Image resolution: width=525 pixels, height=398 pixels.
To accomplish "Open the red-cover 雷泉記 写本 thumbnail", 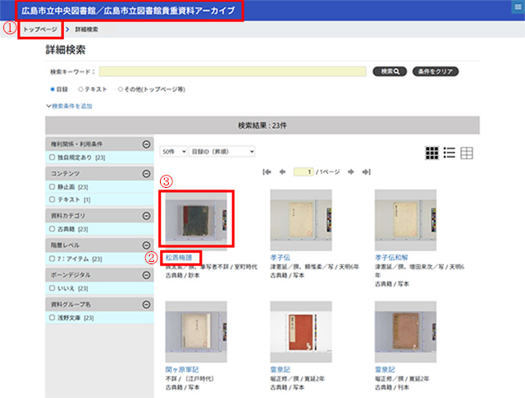I will click(x=301, y=332).
